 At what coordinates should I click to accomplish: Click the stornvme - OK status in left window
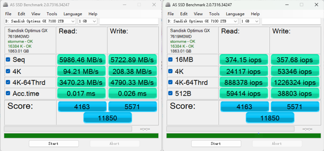[20, 42]
